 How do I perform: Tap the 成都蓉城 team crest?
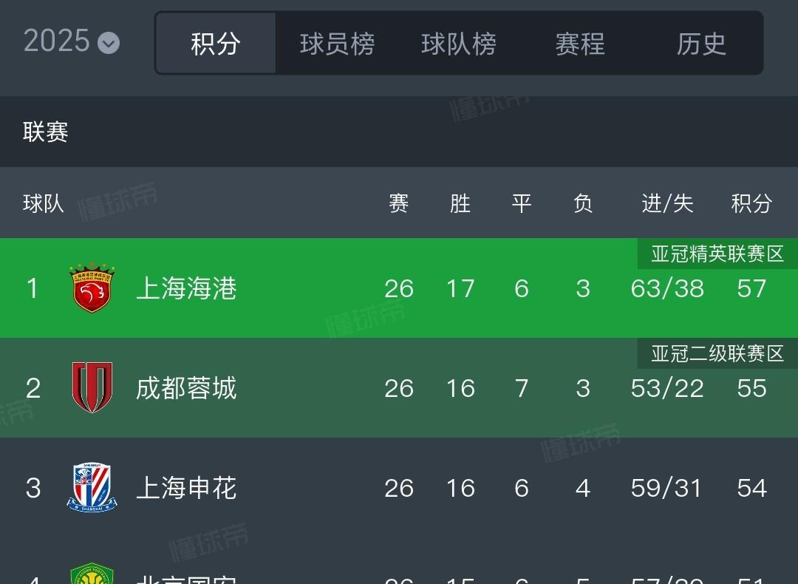pyautogui.click(x=92, y=387)
